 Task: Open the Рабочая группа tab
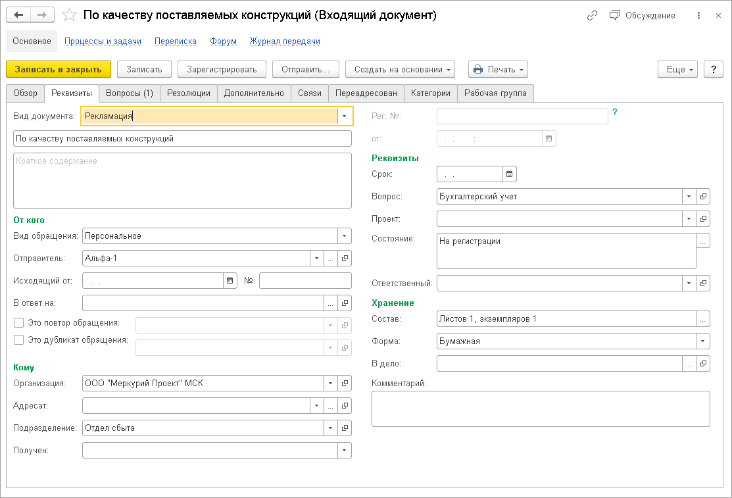click(495, 93)
